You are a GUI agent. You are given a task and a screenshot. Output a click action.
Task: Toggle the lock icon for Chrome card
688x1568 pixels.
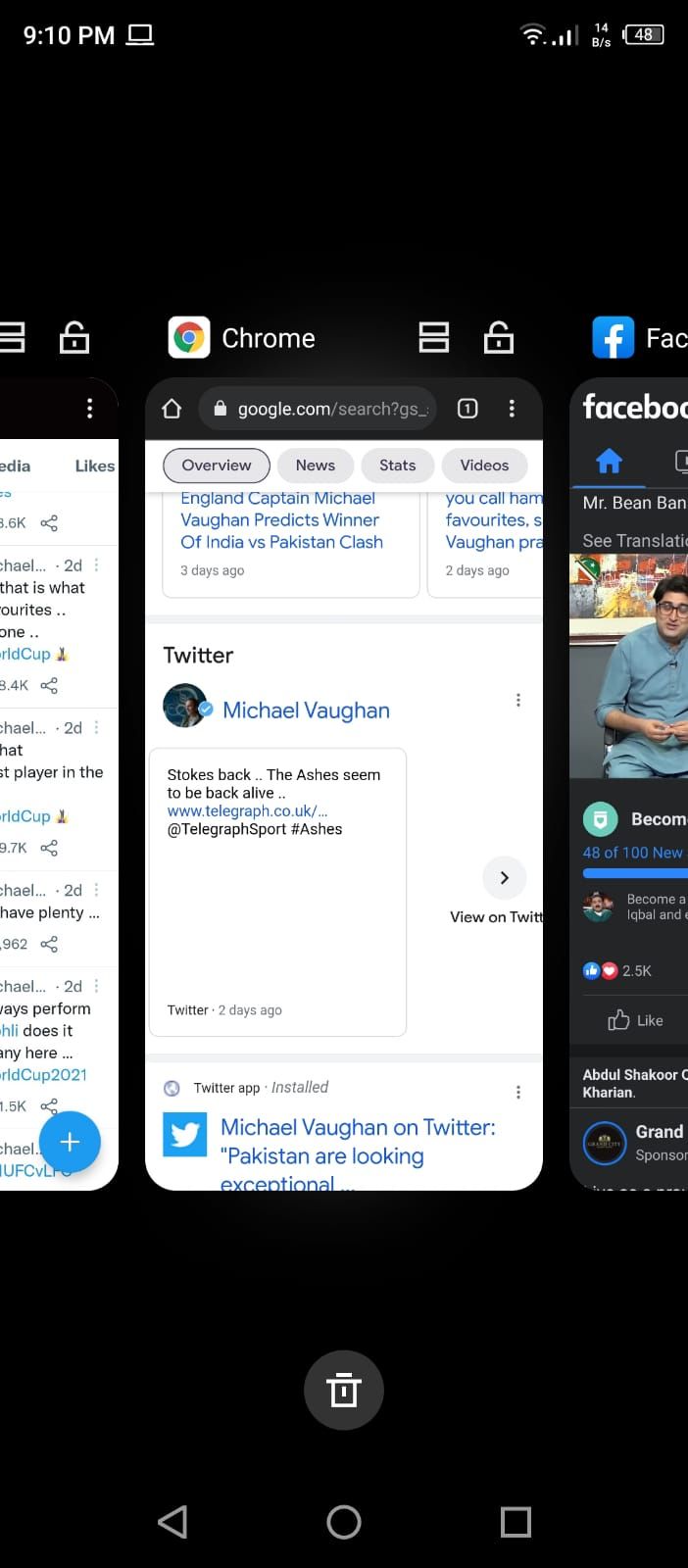(499, 338)
